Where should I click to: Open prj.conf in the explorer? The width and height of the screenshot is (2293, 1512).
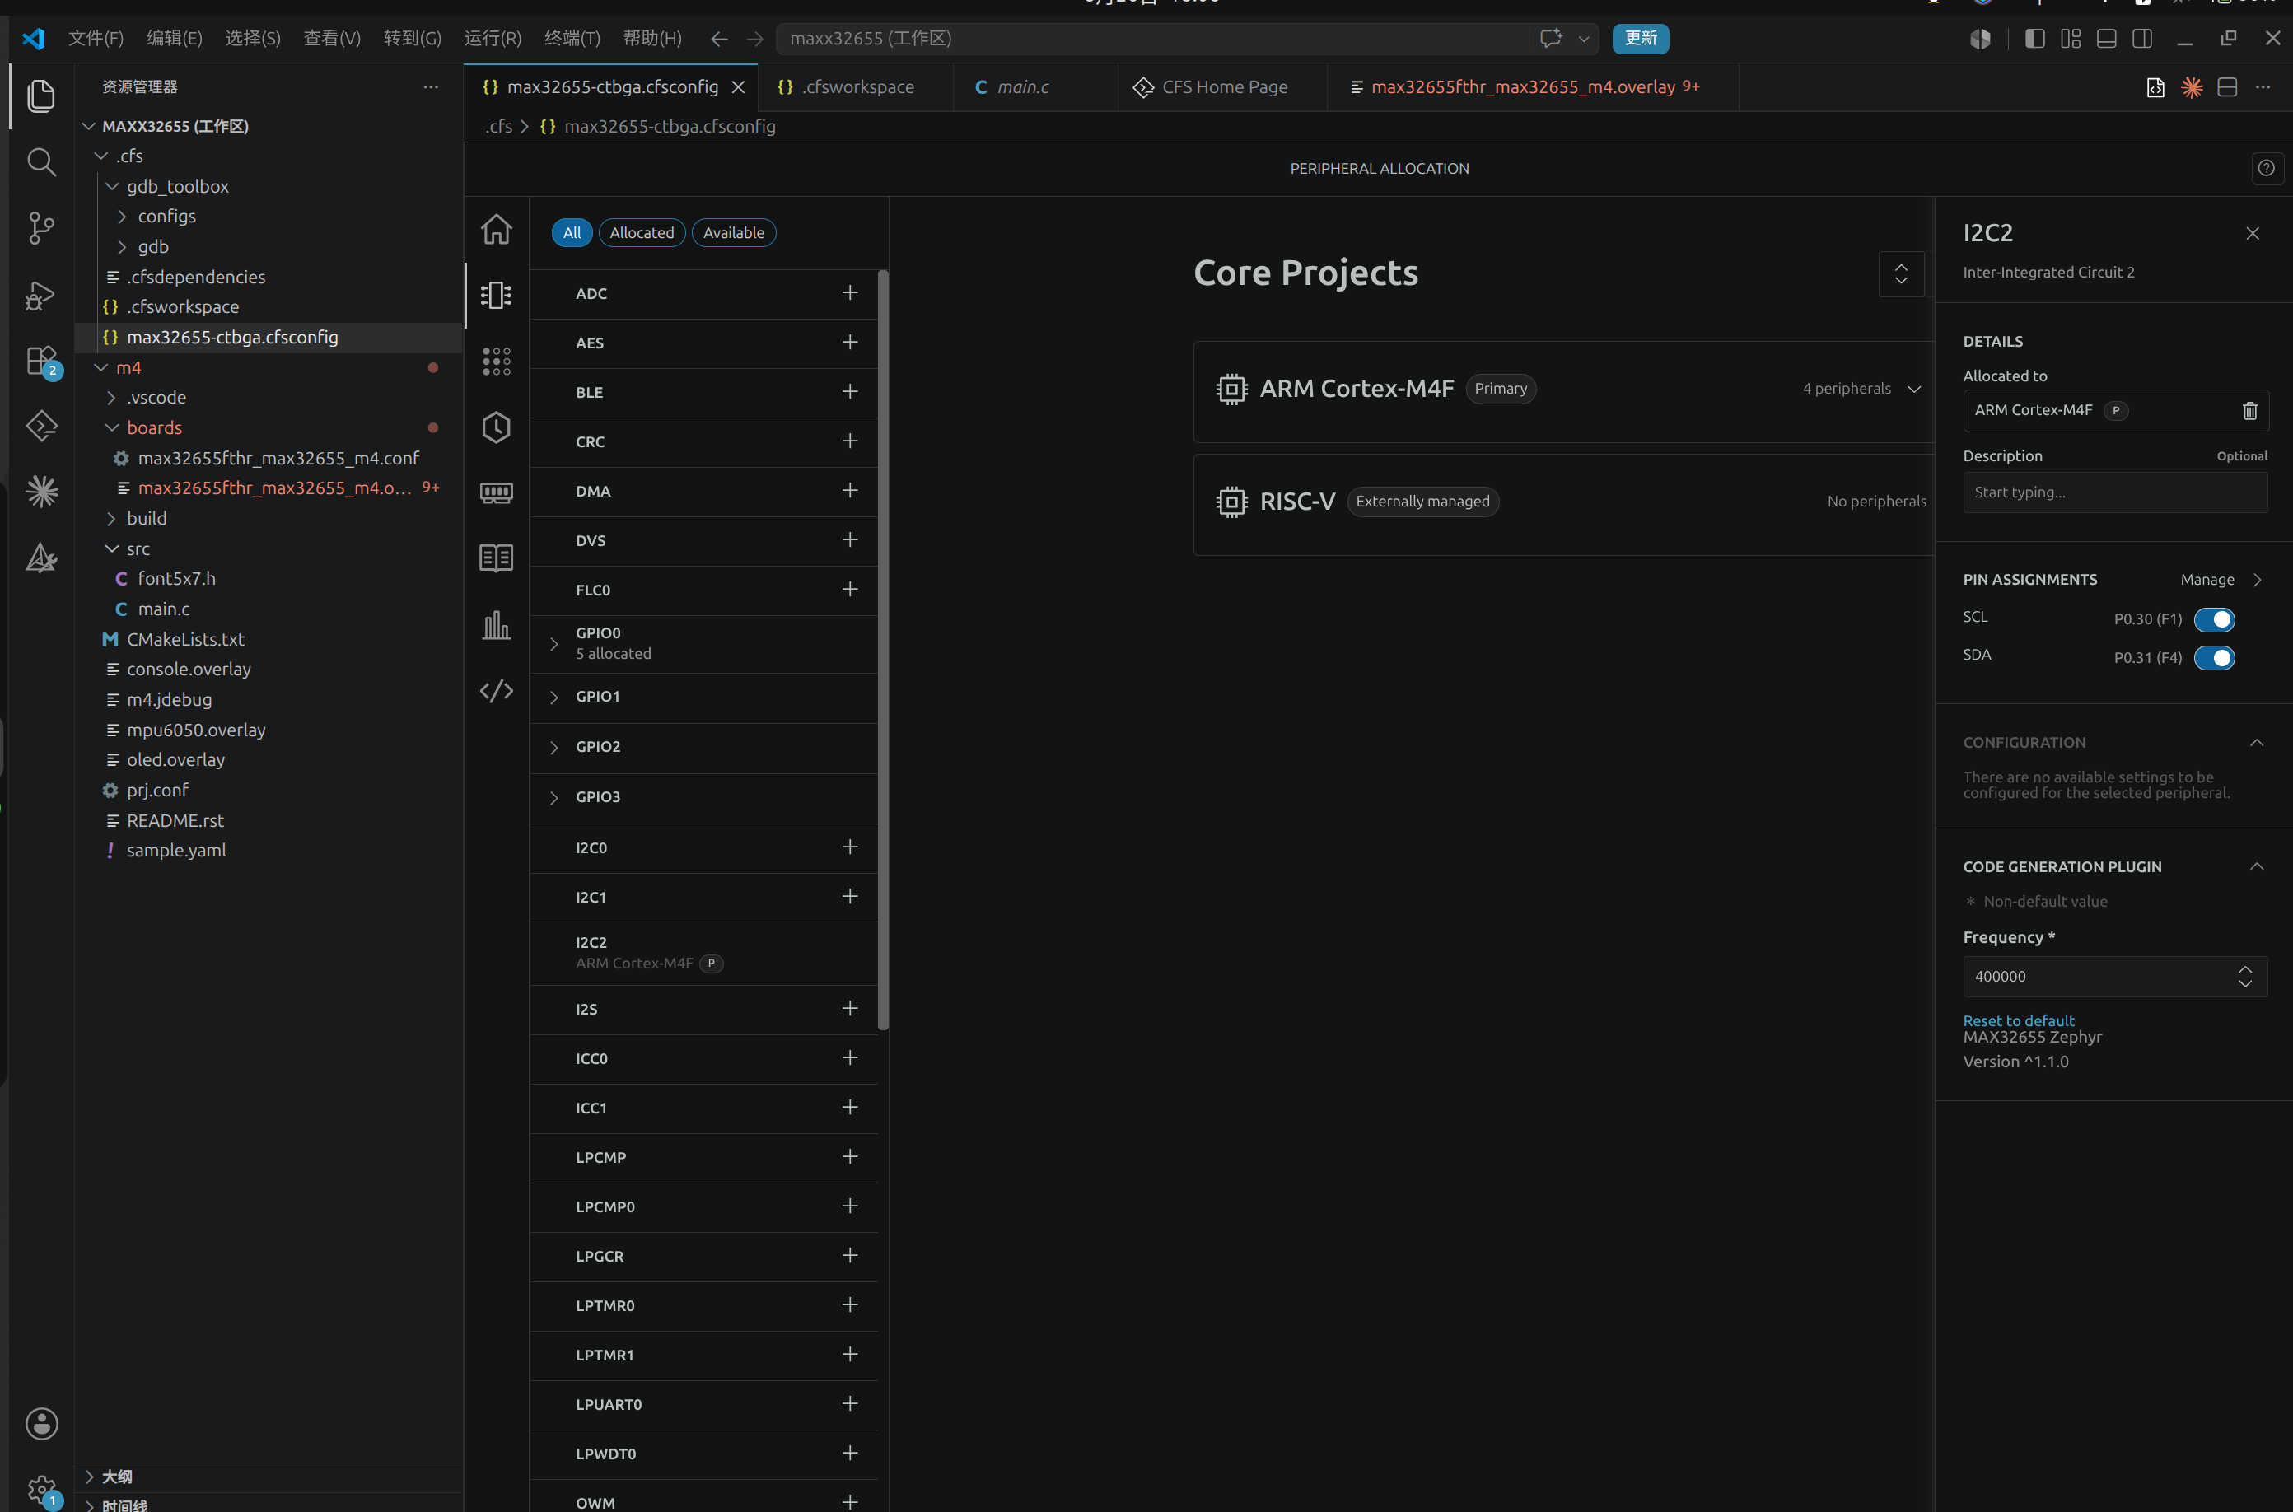point(157,790)
